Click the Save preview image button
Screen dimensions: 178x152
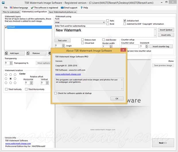163,65
